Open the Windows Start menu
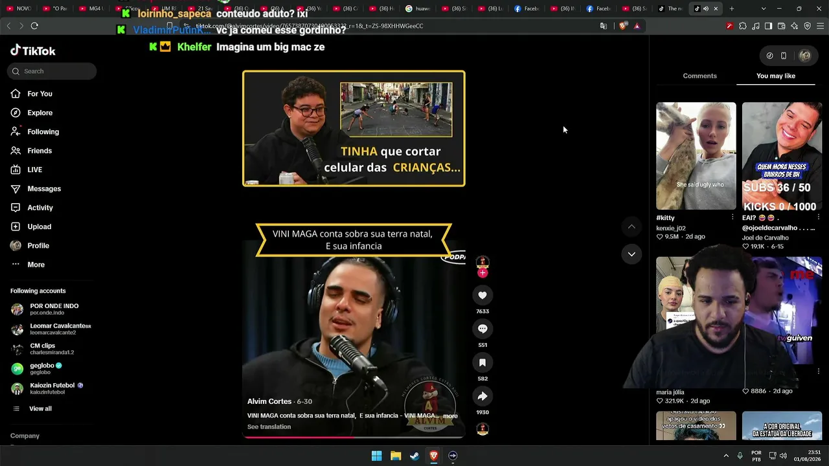829x466 pixels. 376,456
